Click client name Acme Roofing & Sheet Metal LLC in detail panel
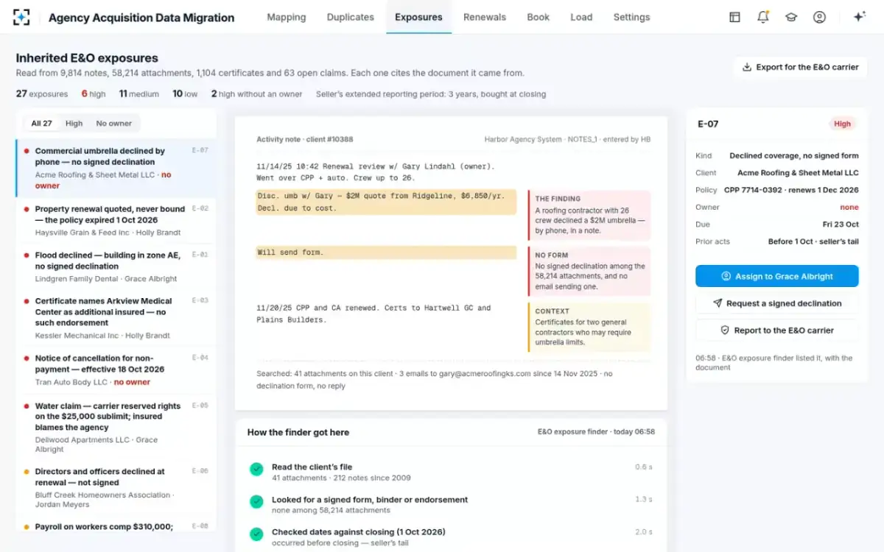This screenshot has width=884, height=552. tap(798, 173)
